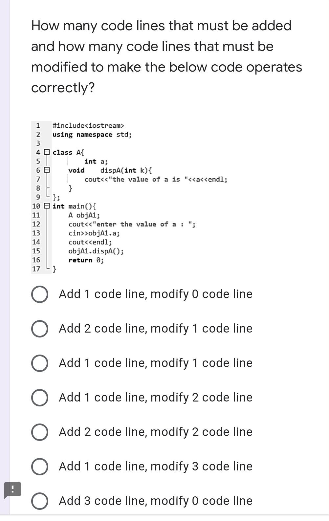
Task: Click the code snippet screenshot image
Action: pos(131,197)
